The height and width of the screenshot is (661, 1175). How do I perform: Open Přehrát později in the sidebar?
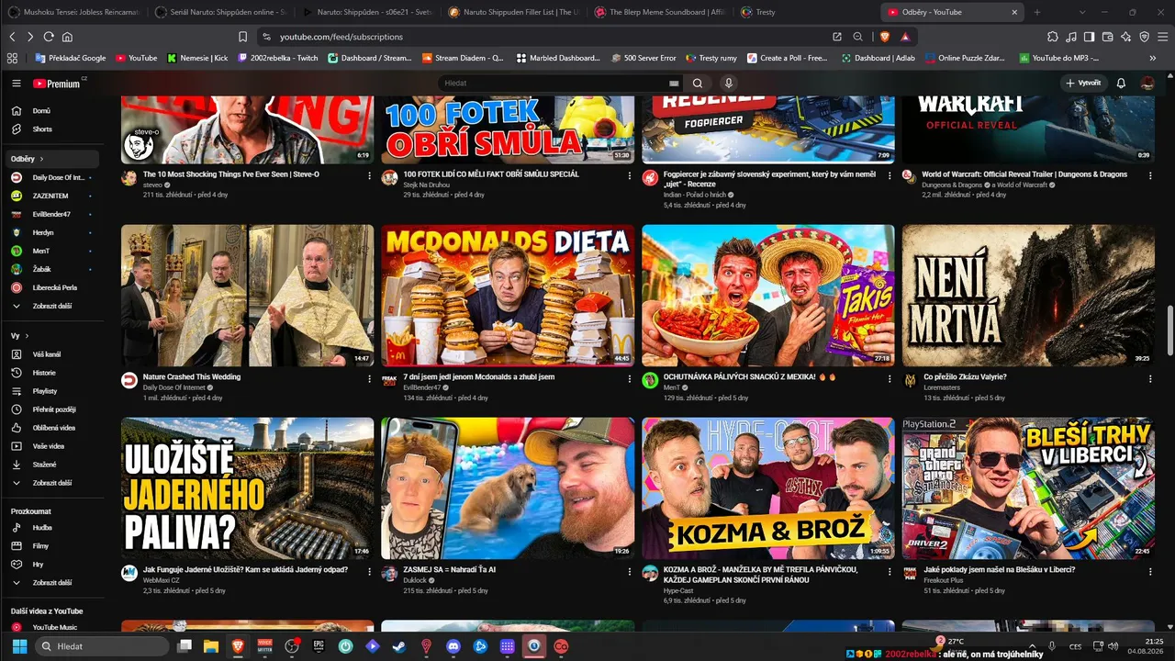[52, 409]
